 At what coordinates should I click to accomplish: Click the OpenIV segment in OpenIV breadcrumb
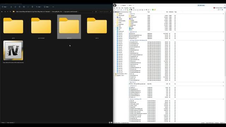tap(124, 5)
